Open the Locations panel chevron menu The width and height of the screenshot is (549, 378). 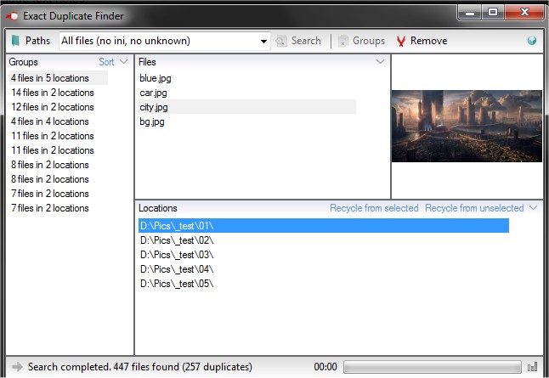point(533,208)
